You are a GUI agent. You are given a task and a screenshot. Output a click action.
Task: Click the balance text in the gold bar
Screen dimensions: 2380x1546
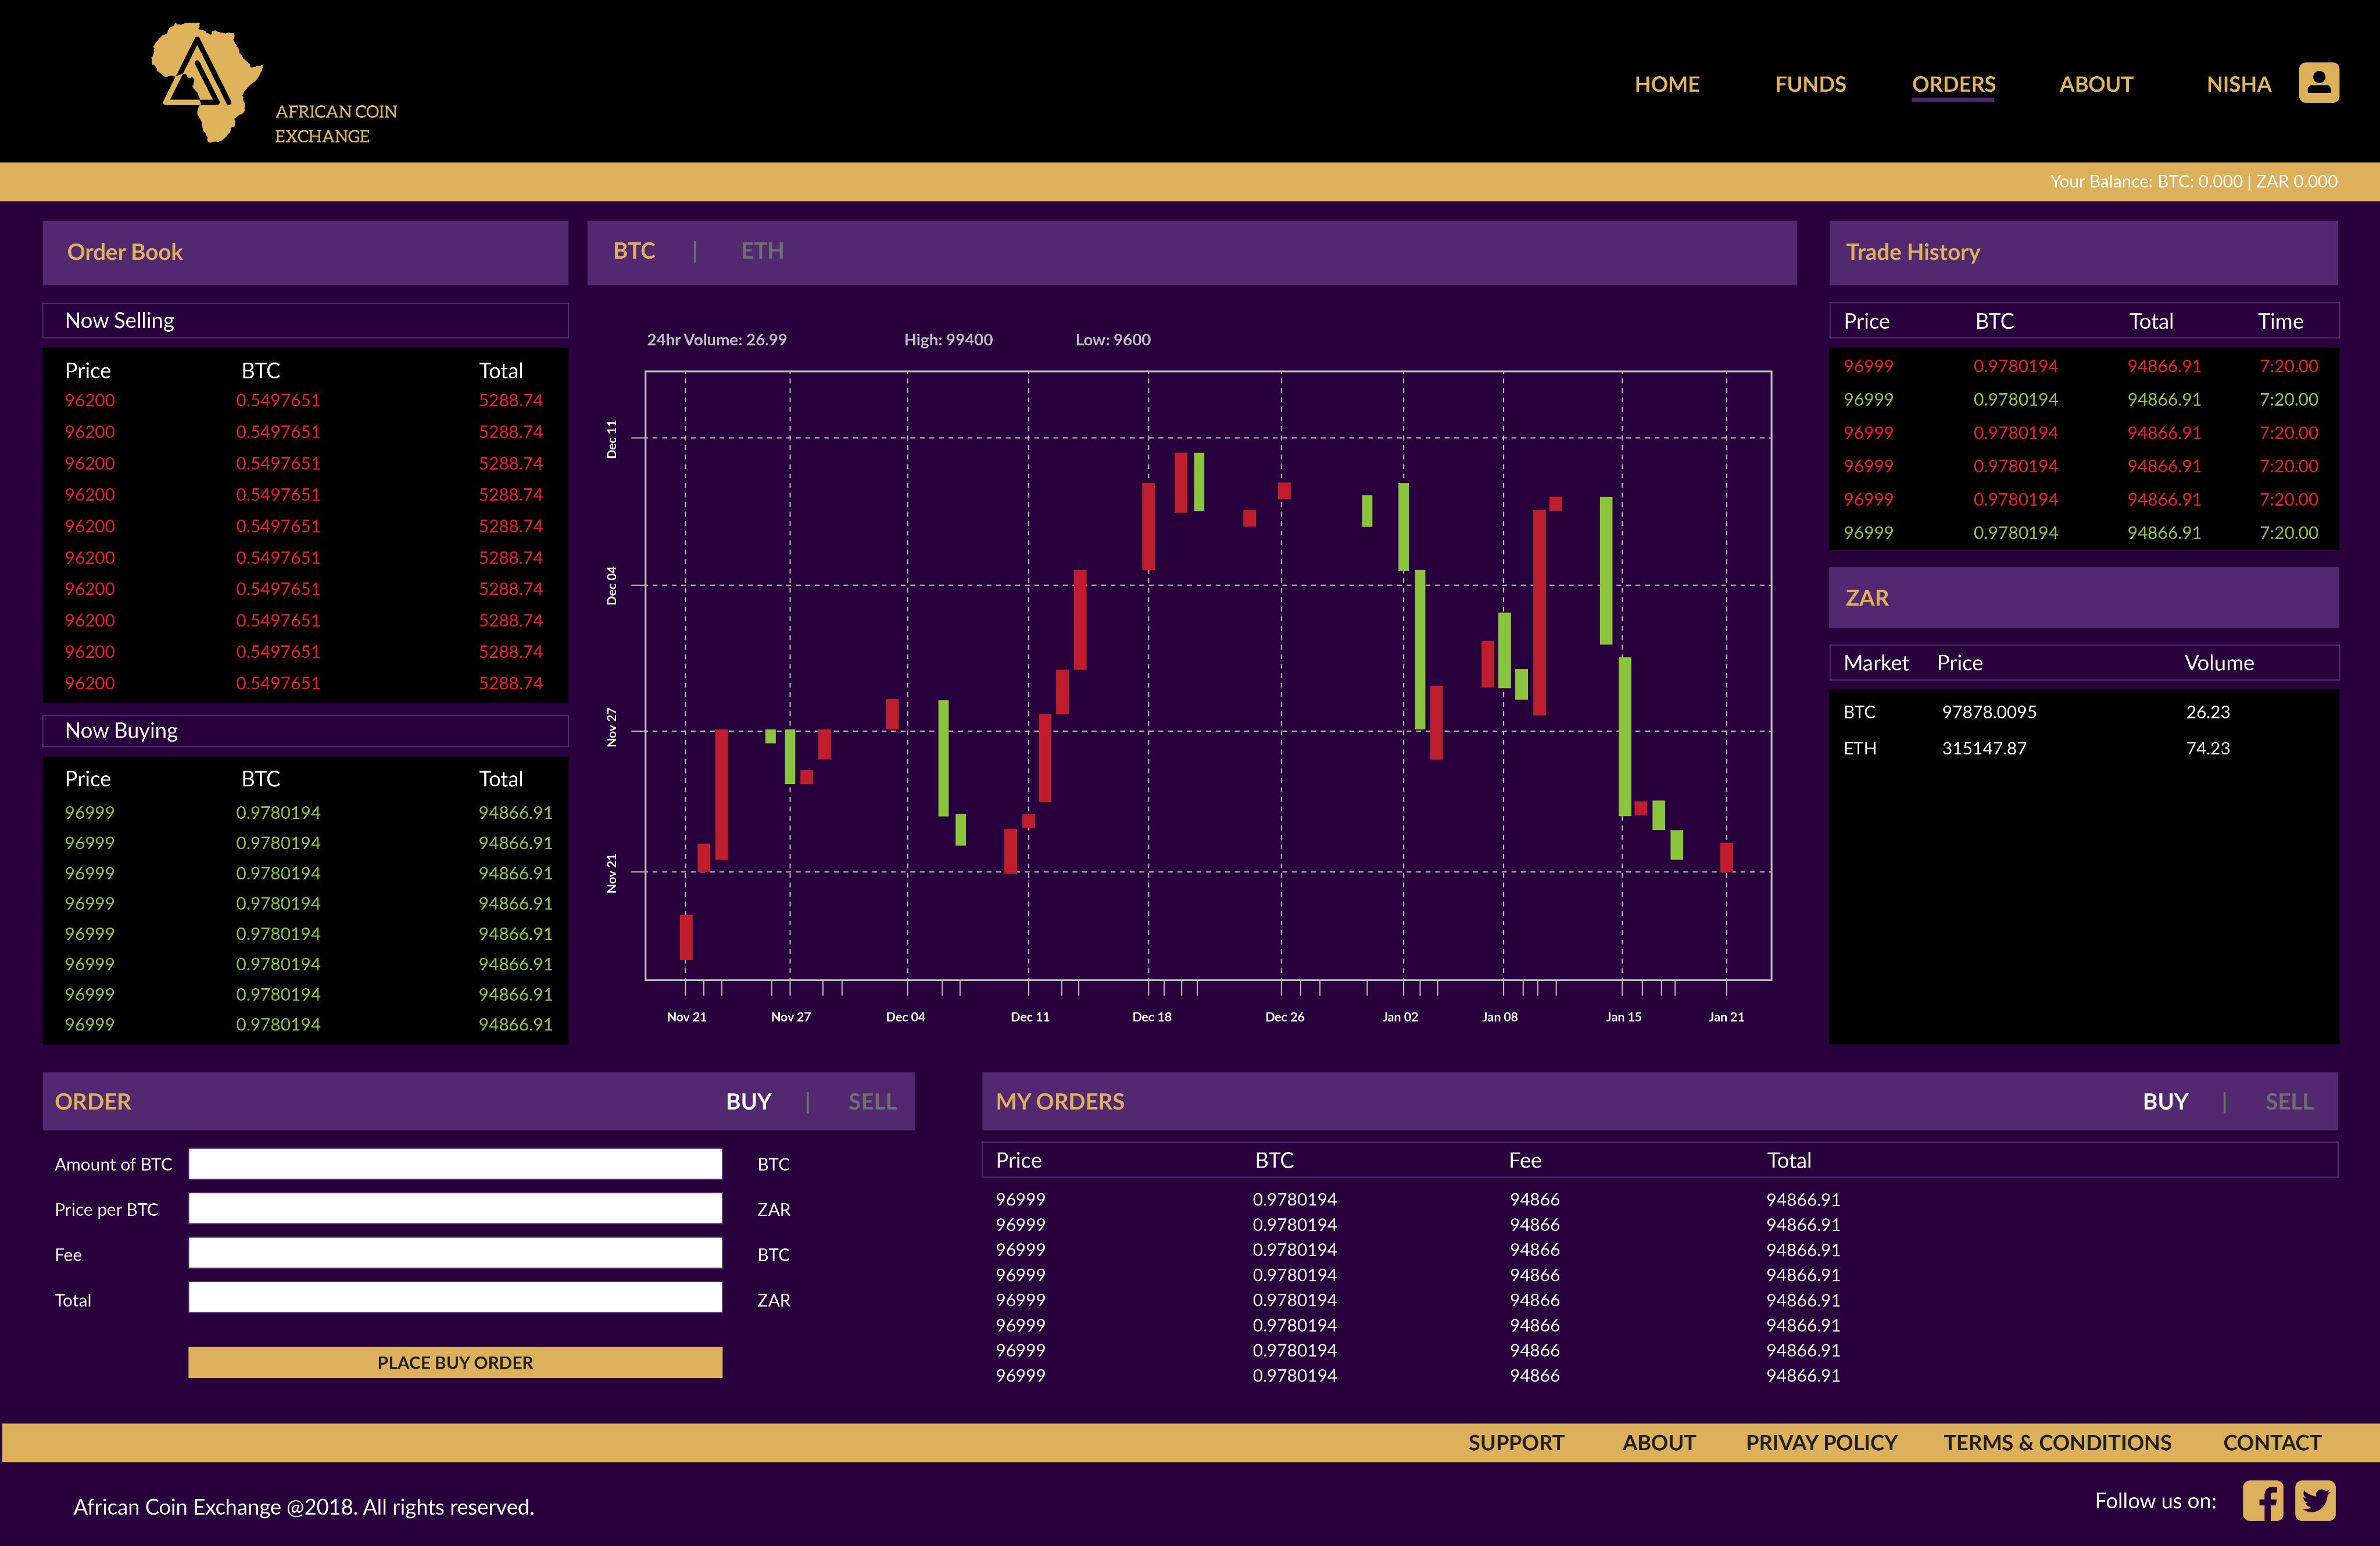click(x=2193, y=181)
